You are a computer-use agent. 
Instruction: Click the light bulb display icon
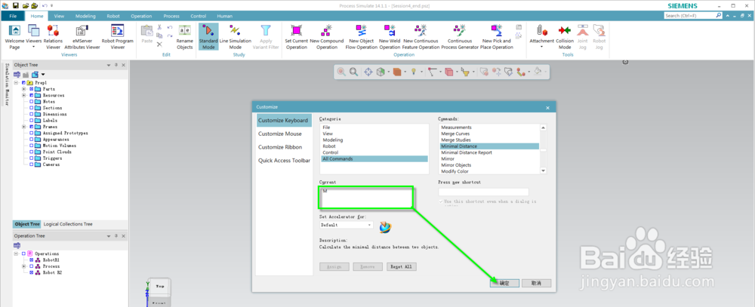click(x=413, y=72)
